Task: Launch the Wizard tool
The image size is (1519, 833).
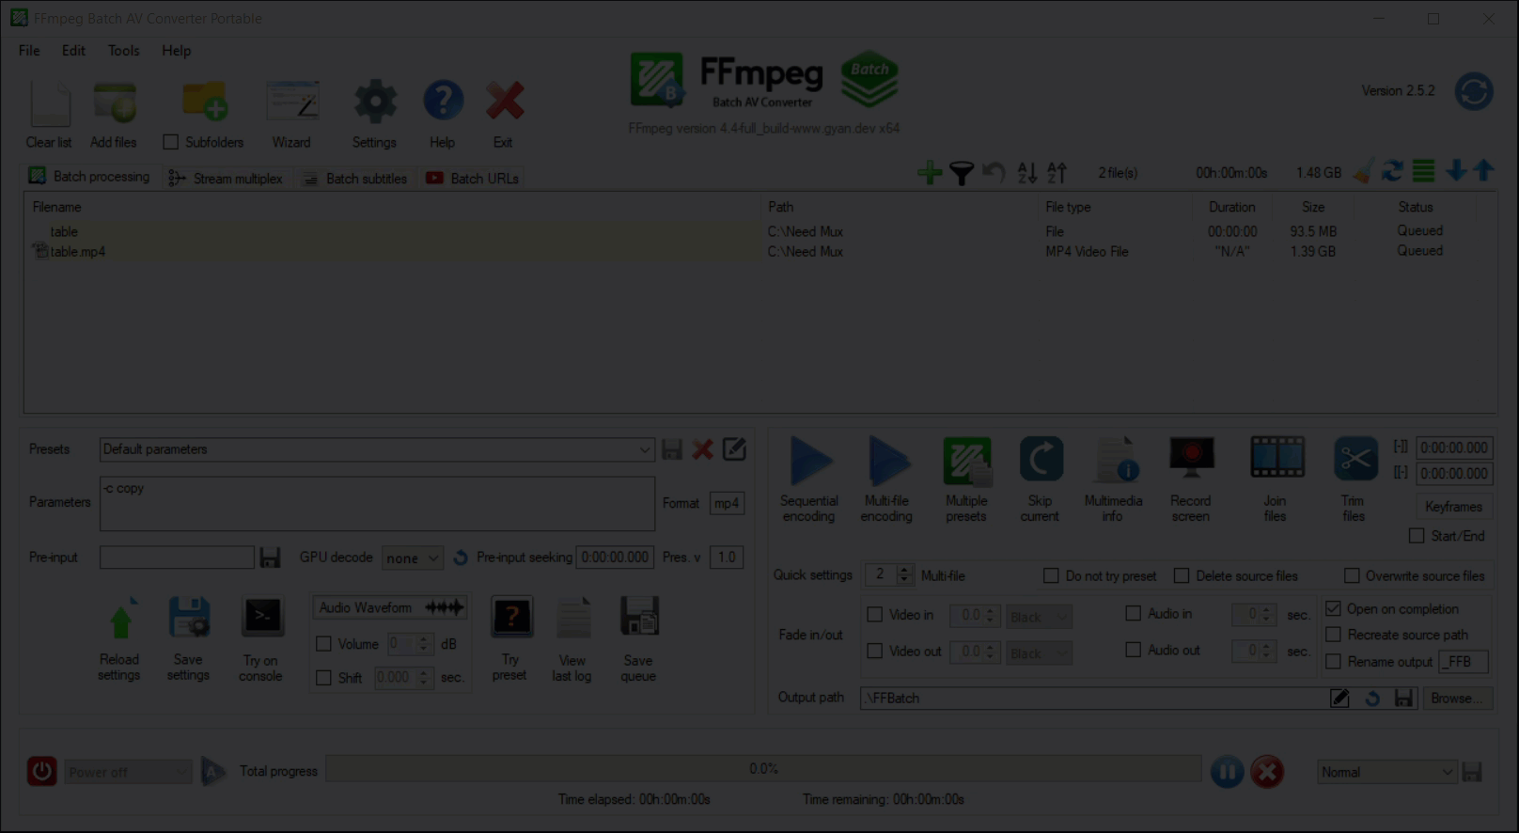Action: [292, 102]
